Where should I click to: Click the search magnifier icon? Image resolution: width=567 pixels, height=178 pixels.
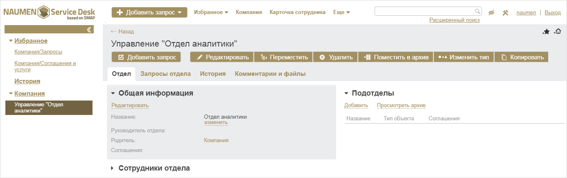tap(477, 11)
